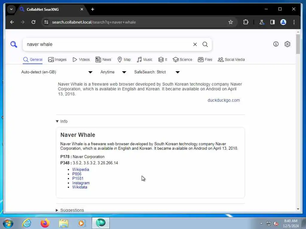The height and width of the screenshot is (229, 306).
Task: Click the P348 version numbers line
Action: [x=89, y=163]
